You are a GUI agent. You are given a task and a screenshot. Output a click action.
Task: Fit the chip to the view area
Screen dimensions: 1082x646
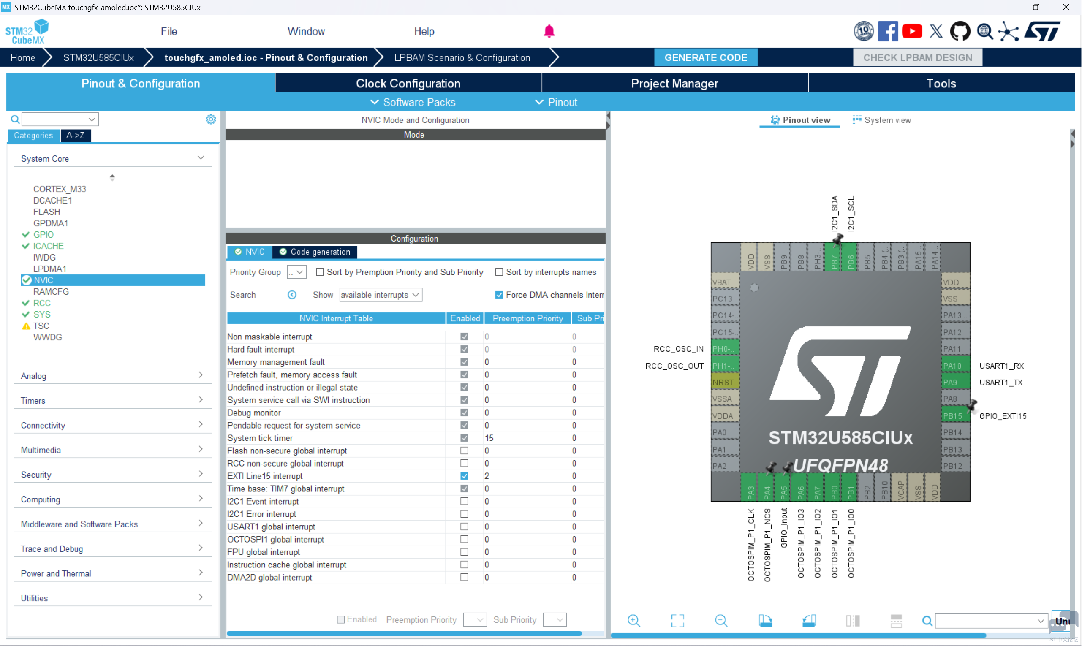677,621
